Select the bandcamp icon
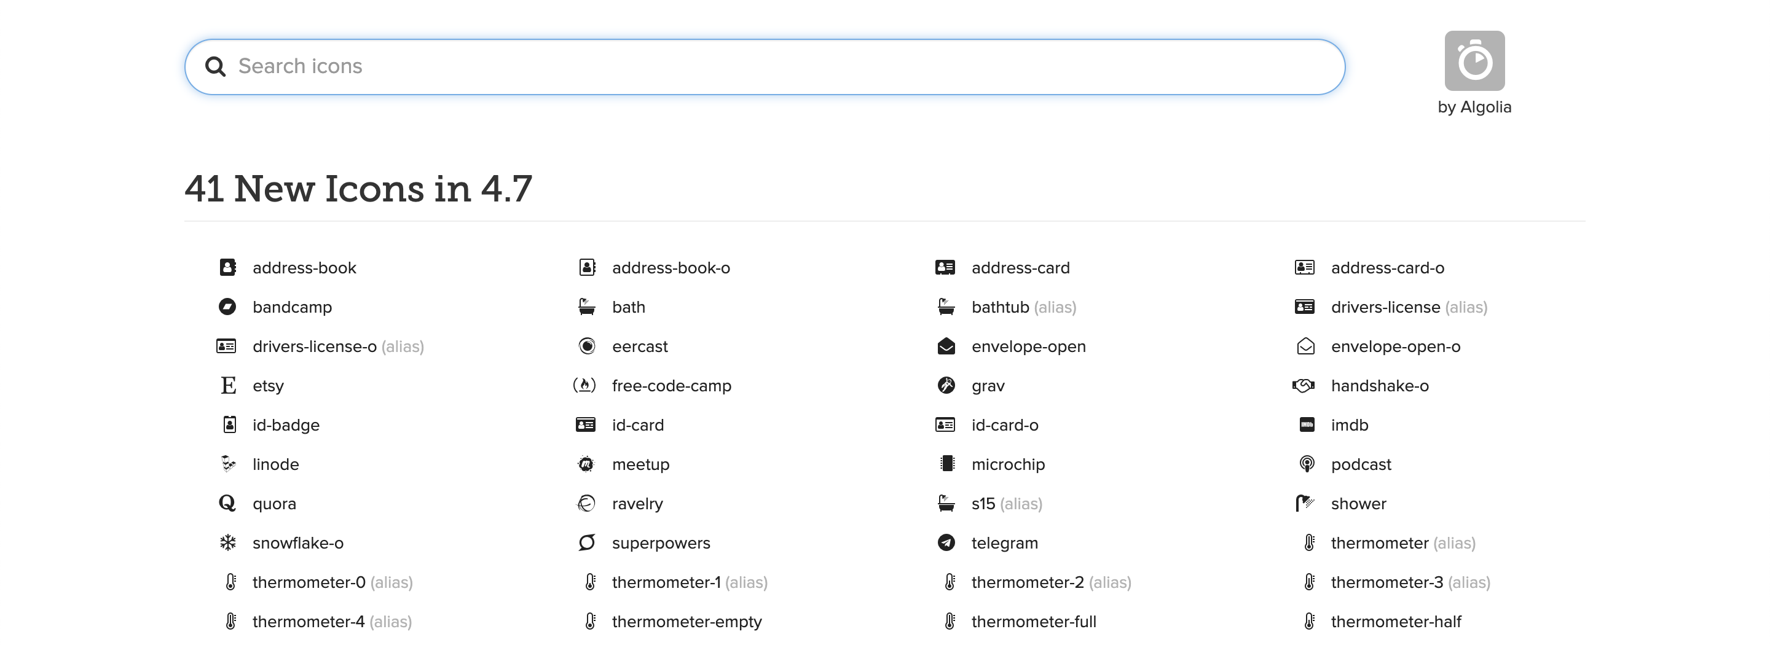This screenshot has height=645, width=1770. click(x=227, y=307)
